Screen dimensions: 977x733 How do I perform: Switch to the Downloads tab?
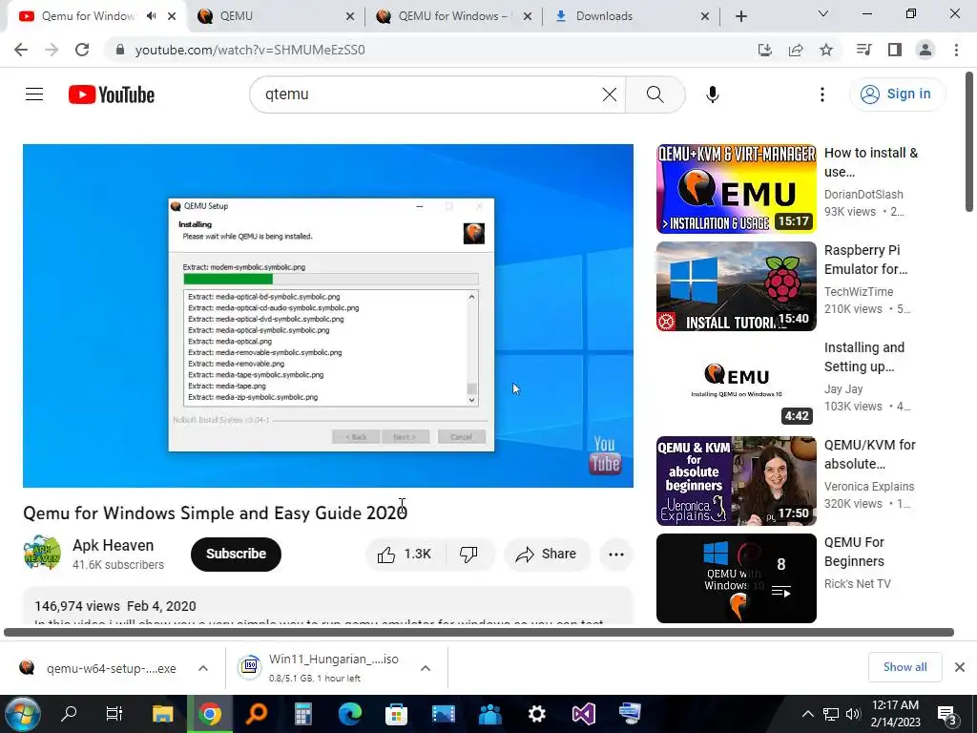tap(632, 16)
